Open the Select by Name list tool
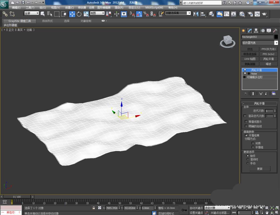The width and height of the screenshot is (280, 215). (x=50, y=14)
